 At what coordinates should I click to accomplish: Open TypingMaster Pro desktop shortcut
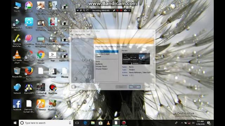pos(29,41)
